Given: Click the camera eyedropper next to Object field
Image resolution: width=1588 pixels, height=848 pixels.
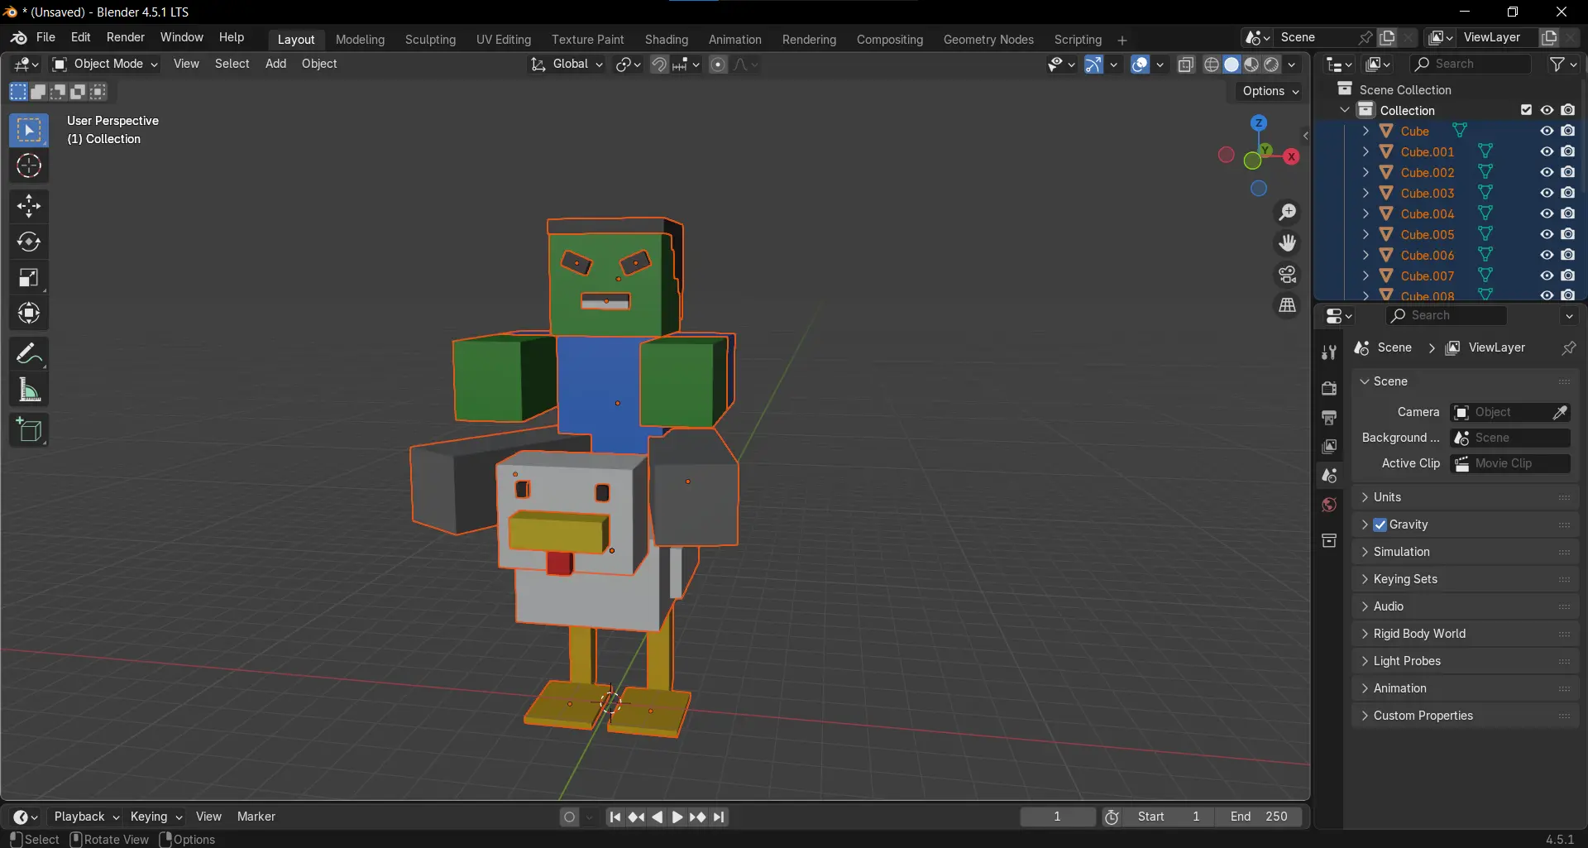Looking at the screenshot, I should (x=1562, y=412).
